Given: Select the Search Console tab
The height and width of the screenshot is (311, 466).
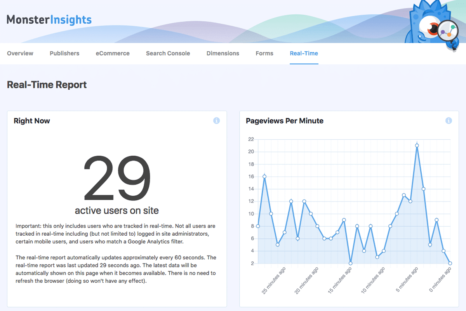Looking at the screenshot, I should pyautogui.click(x=168, y=53).
